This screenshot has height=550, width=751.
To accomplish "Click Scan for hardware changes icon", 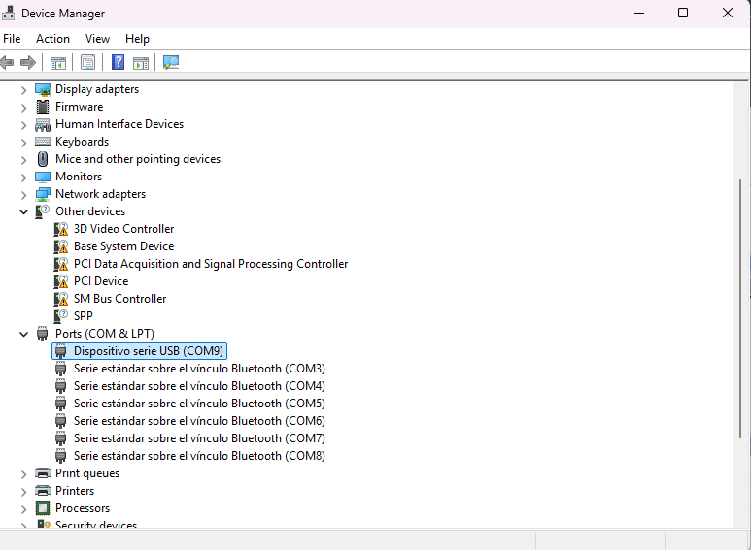I will point(171,63).
